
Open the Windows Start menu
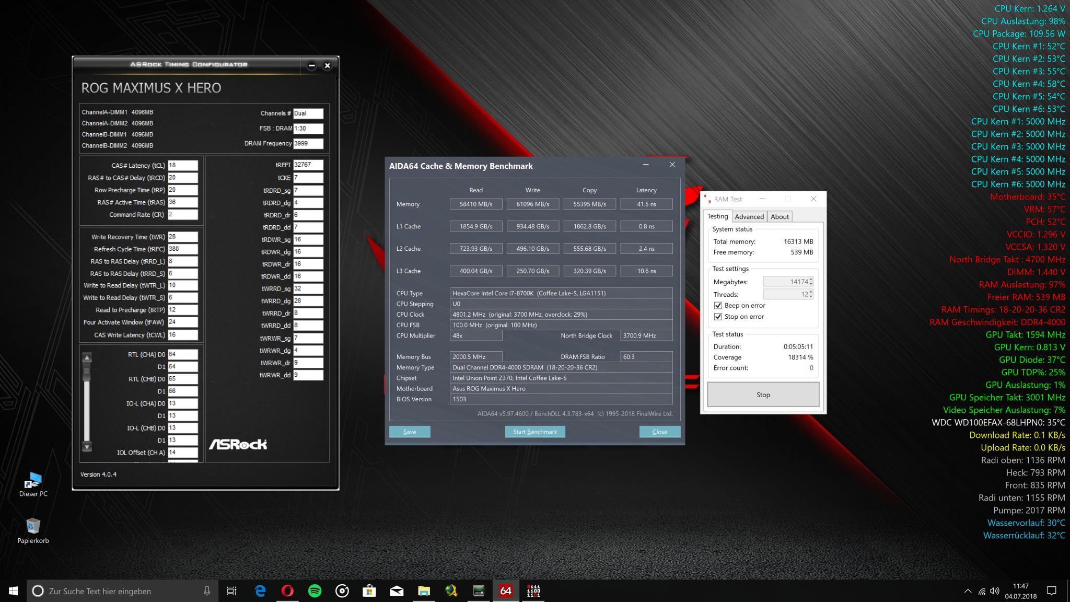[x=14, y=591]
